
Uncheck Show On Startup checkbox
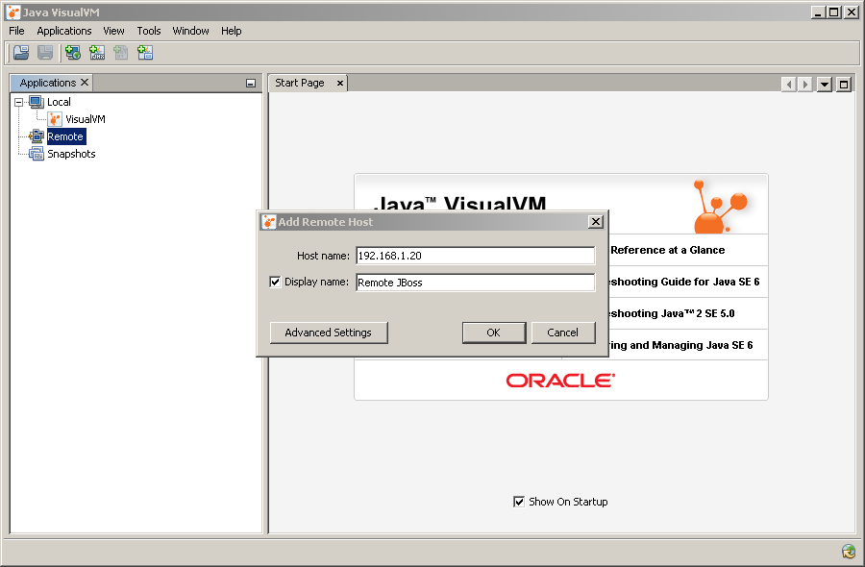pos(519,502)
